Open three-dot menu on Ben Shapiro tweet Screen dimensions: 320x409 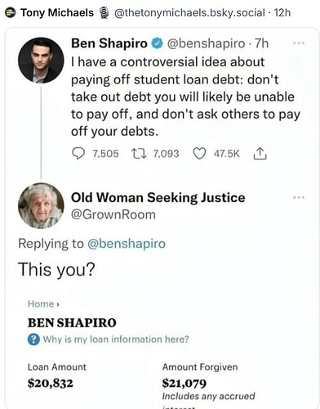[x=299, y=43]
